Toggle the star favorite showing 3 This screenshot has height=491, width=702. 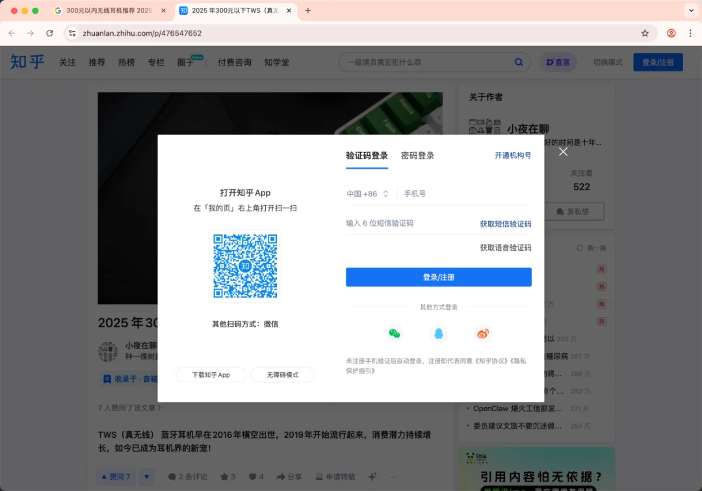click(227, 476)
